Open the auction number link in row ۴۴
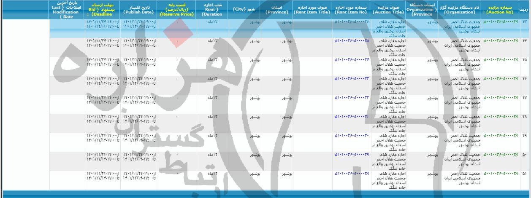The height and width of the screenshot is (198, 531). (501, 41)
